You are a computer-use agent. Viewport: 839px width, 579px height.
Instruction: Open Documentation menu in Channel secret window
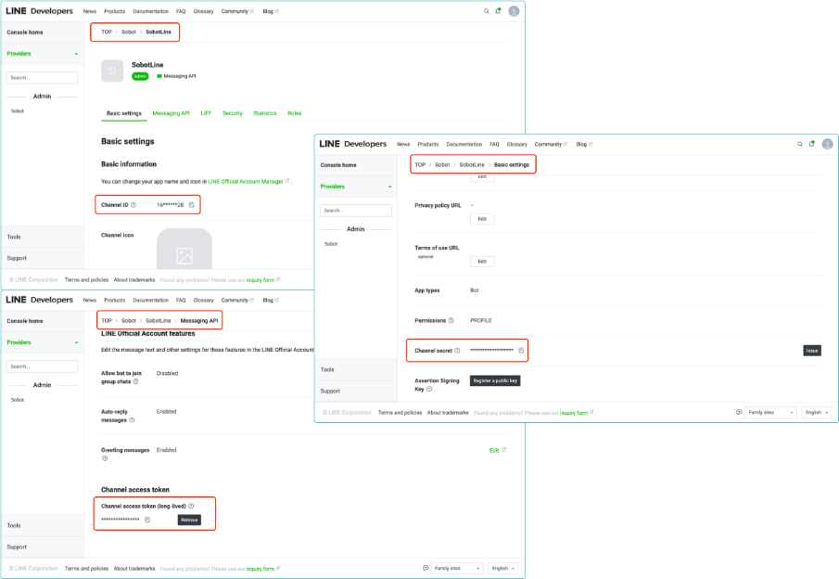tap(464, 145)
